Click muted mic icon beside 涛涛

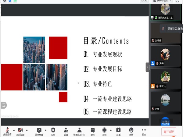click(157, 63)
